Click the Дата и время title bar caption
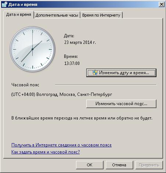The width and height of the screenshot is (166, 173). click(x=23, y=4)
